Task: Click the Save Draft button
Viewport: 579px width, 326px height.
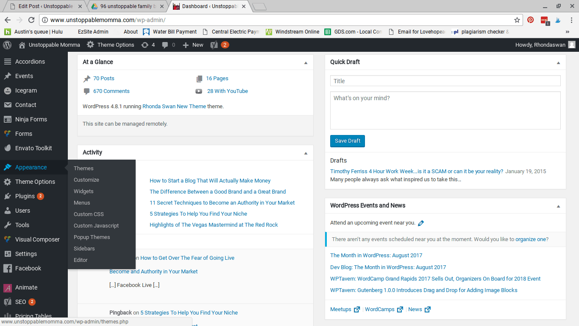Action: point(348,141)
